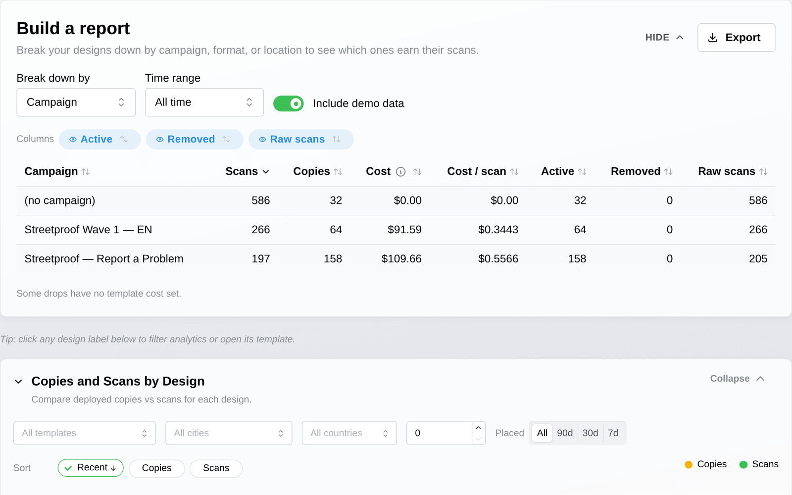Click the Cost / scan column header
Screen dimensions: 792x495
click(x=477, y=172)
